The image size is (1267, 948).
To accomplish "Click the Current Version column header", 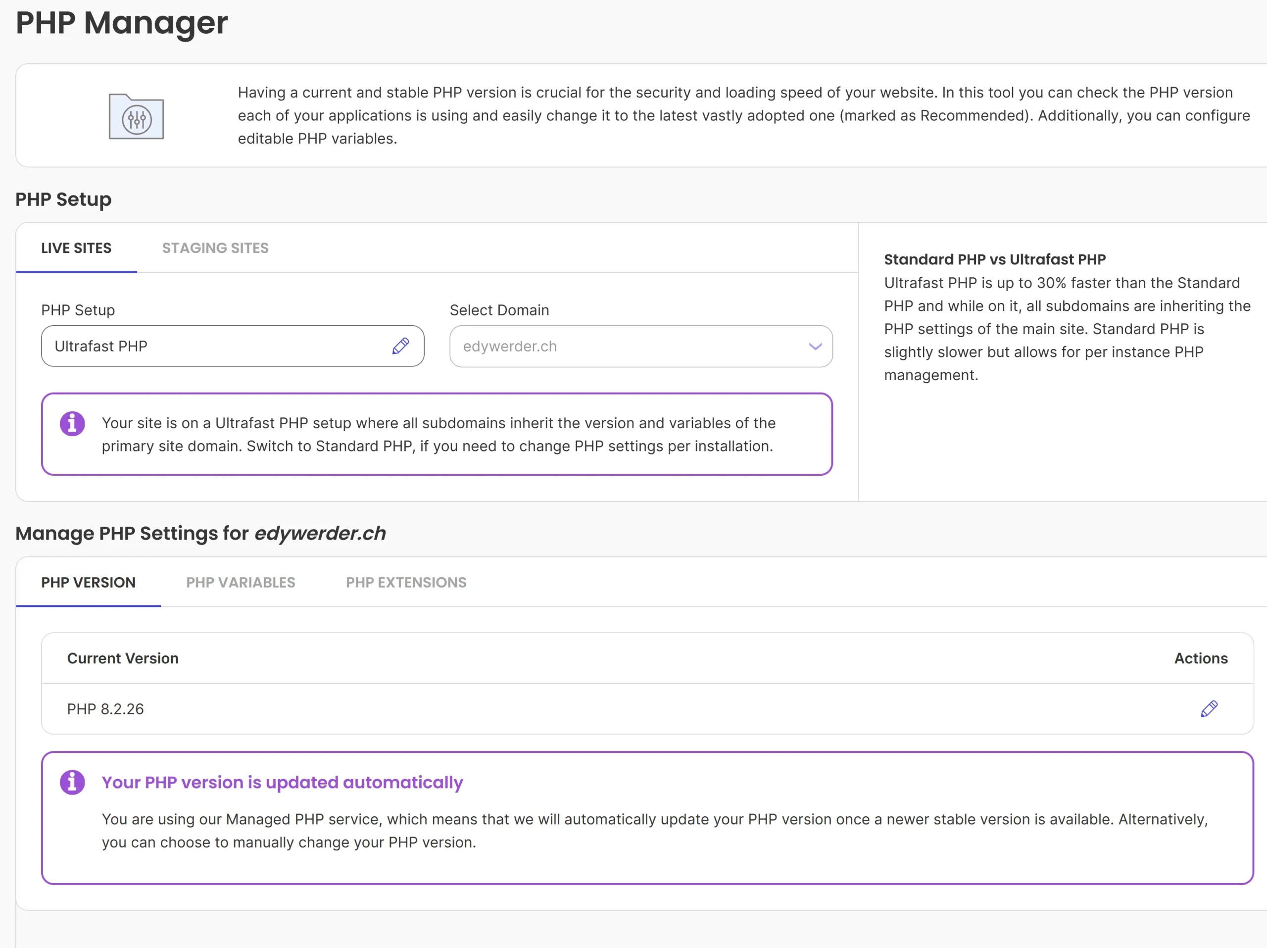I will pyautogui.click(x=123, y=658).
